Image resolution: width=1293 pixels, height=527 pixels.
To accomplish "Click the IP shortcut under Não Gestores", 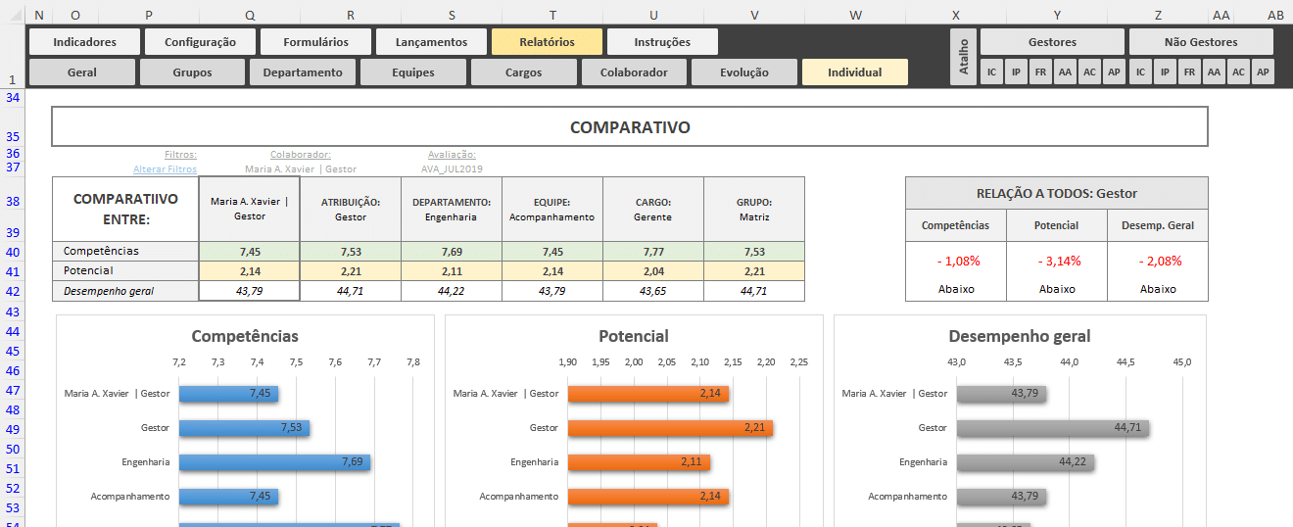I will click(1165, 72).
